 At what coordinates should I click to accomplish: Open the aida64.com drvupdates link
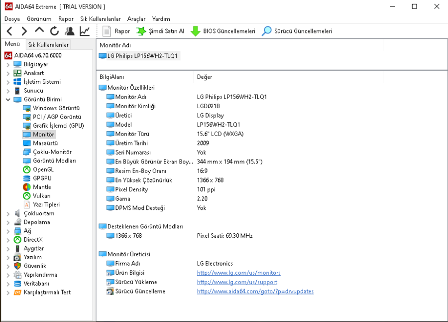click(255, 292)
